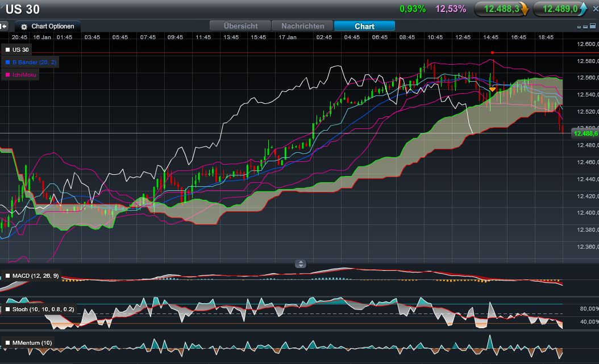Select the small chart layout icon
This screenshot has height=364, width=599.
click(579, 27)
